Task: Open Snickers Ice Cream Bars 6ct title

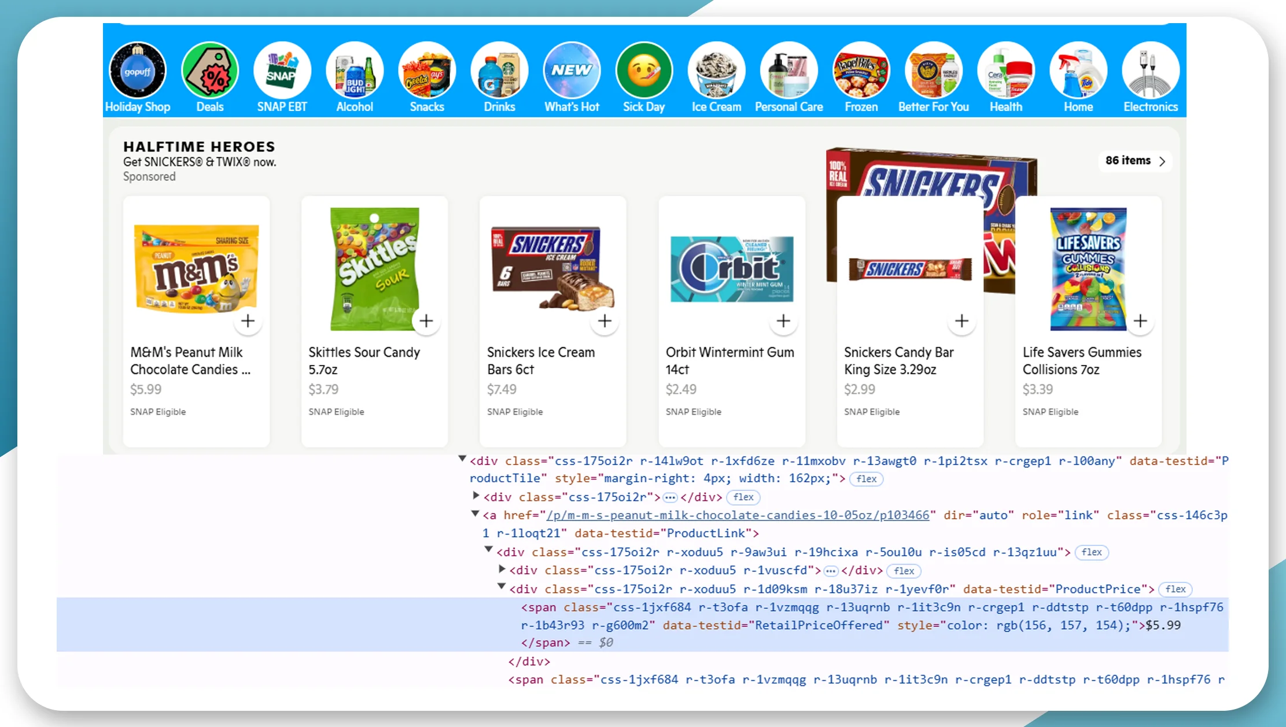Action: [x=541, y=361]
